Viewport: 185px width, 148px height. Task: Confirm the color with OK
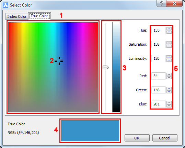coord(137,138)
